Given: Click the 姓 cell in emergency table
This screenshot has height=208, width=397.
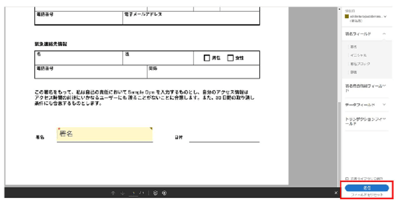Looking at the screenshot, I should click(158, 58).
